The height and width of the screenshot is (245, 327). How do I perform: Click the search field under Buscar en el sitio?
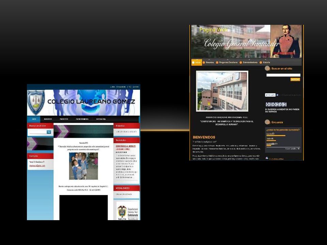[x=283, y=75]
